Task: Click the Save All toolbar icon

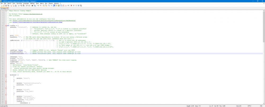Action: point(8,6)
